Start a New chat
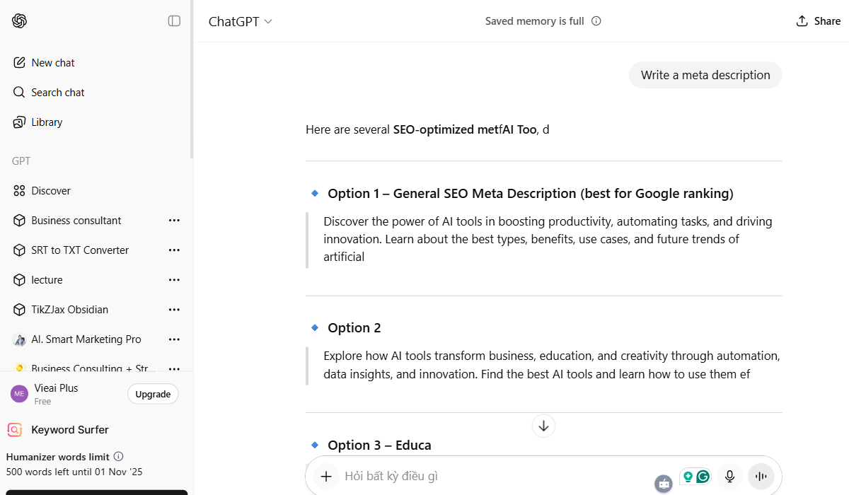Image resolution: width=849 pixels, height=495 pixels. pos(52,62)
